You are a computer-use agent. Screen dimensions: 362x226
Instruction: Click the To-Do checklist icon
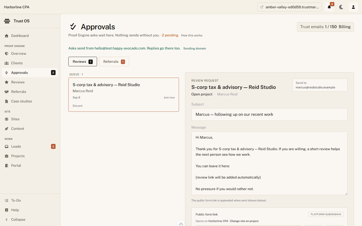pos(7,201)
